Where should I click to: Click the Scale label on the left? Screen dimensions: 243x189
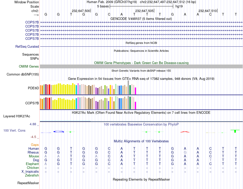coord(35,6)
